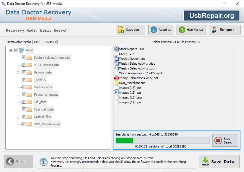Click the red stop icon in Stop Search
Viewport: 244px width, 172px height.
[218, 140]
